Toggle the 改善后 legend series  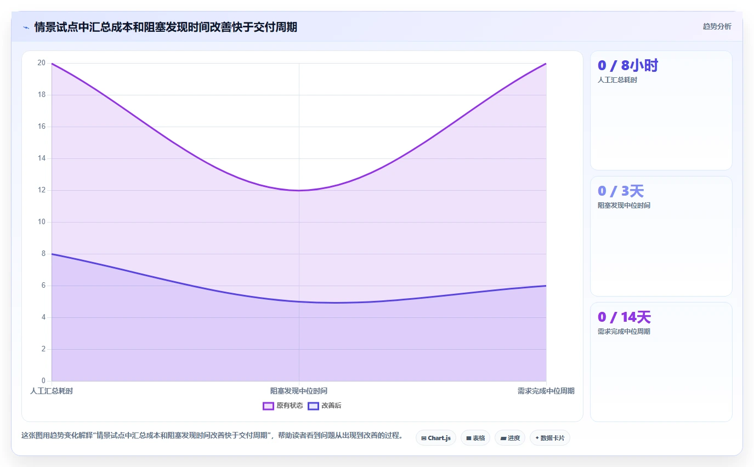coord(325,406)
